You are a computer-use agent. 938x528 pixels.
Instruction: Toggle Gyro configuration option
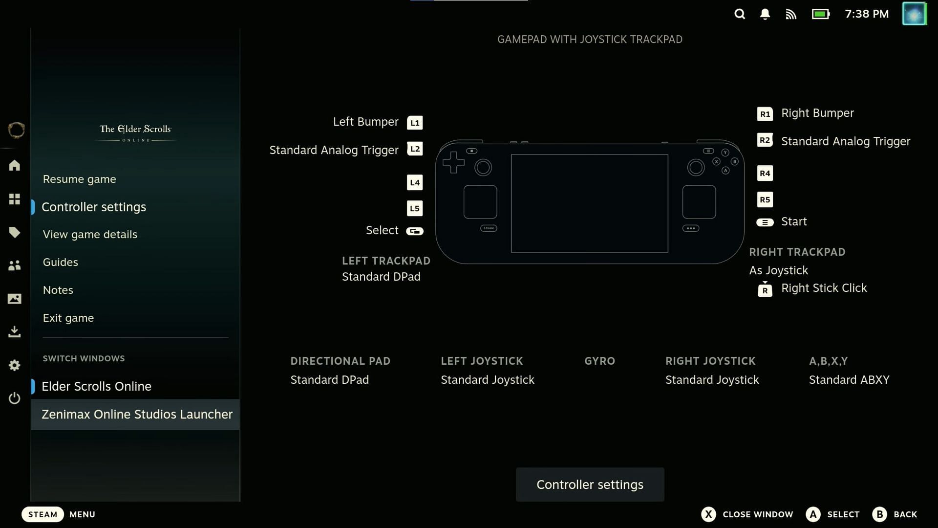pyautogui.click(x=599, y=370)
